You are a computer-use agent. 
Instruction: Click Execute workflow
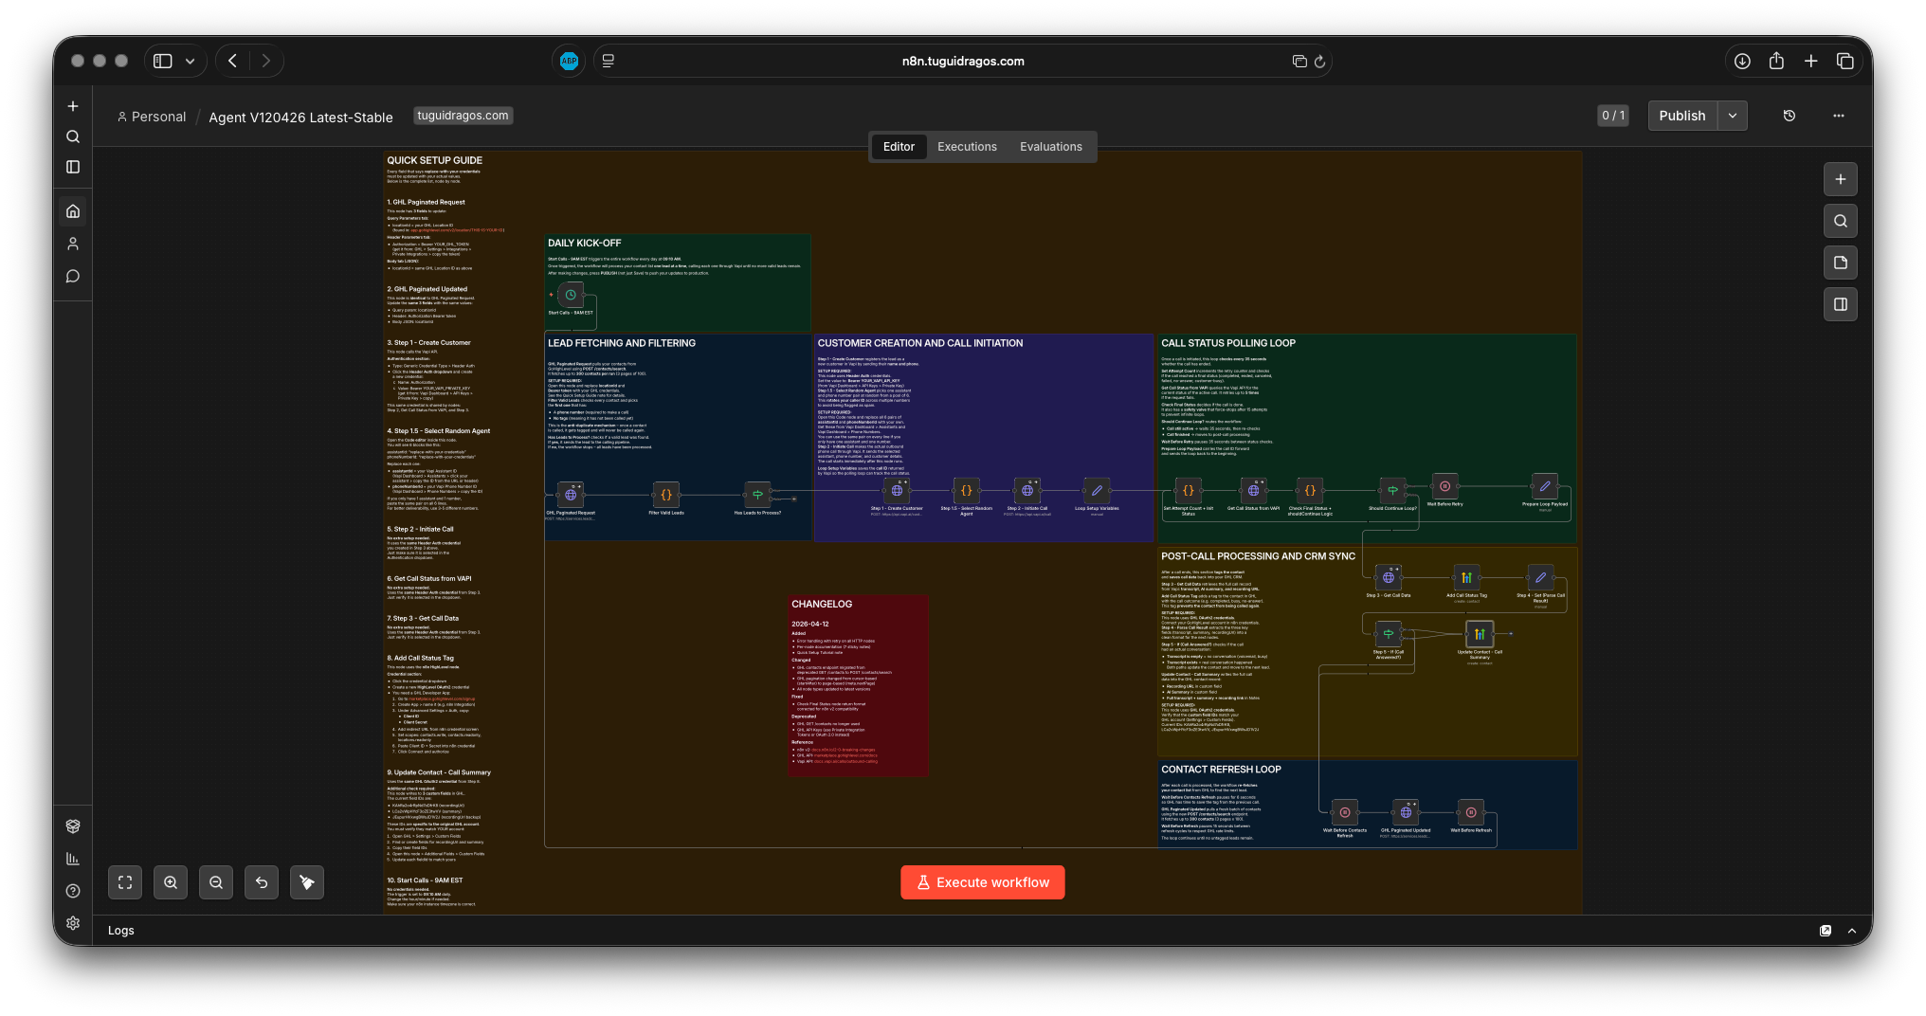(x=983, y=882)
